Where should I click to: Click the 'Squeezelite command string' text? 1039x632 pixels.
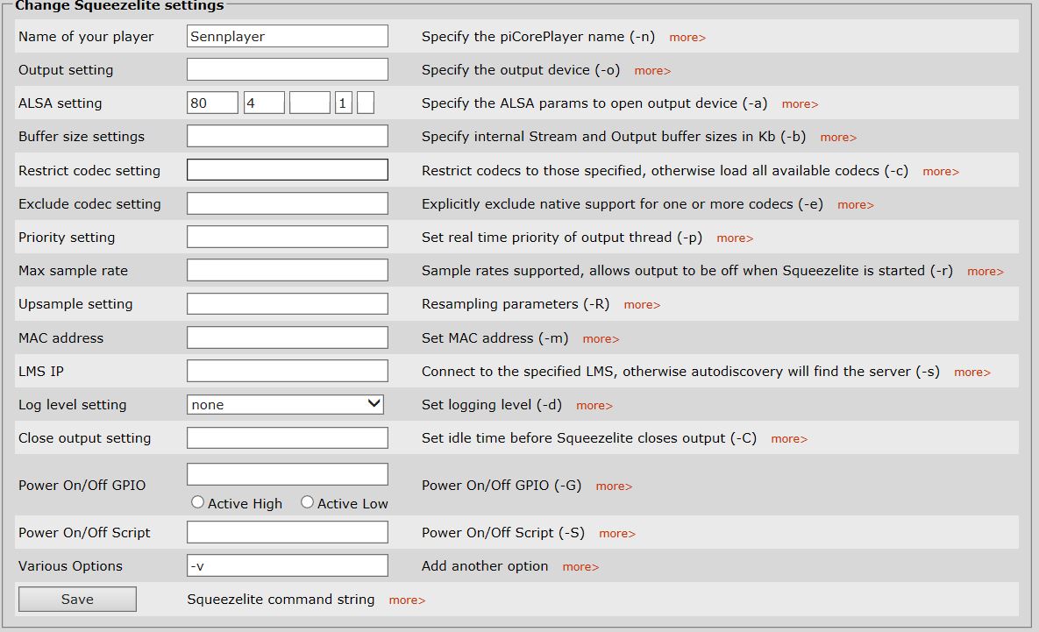[x=281, y=599]
